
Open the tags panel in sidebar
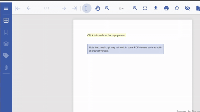click(6, 56)
